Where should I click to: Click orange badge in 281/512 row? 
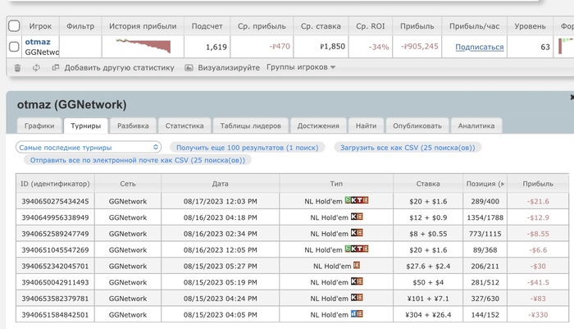pyautogui.click(x=359, y=281)
